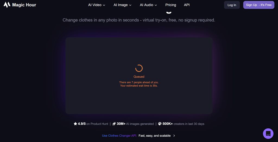This screenshot has height=142, width=278.
Task: Click the Log In button
Action: [x=232, y=5]
